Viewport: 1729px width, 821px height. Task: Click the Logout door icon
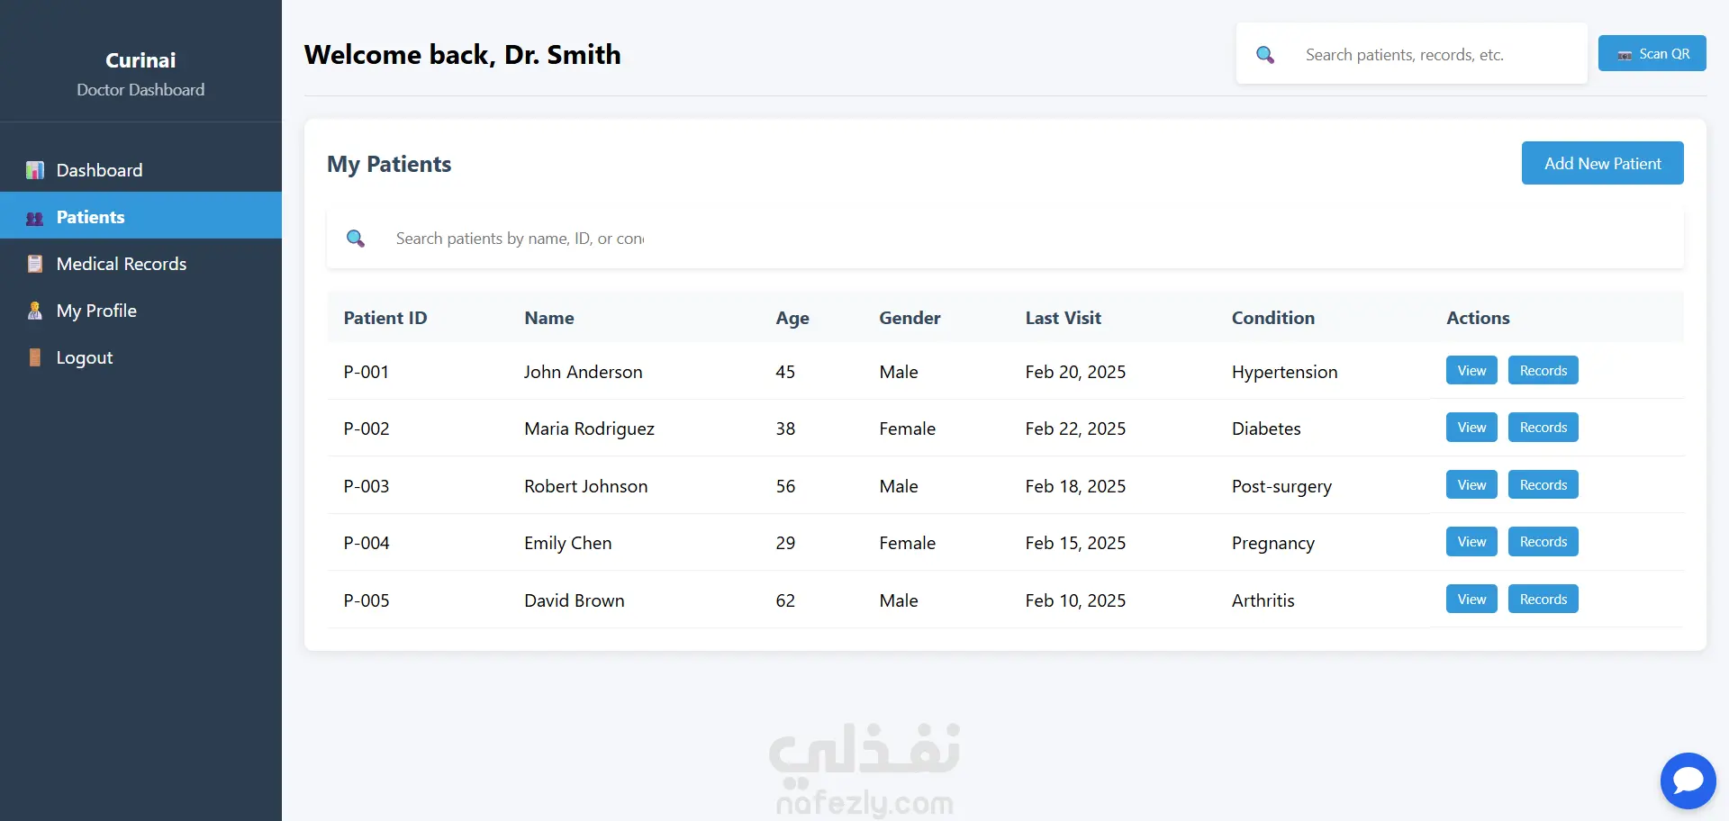tap(35, 357)
